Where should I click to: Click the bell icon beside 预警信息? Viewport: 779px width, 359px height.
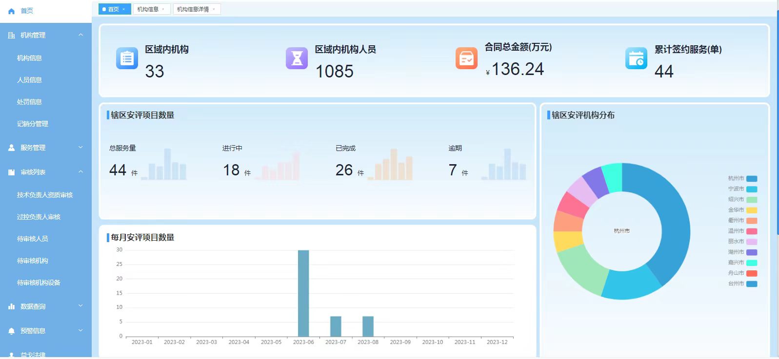[12, 331]
